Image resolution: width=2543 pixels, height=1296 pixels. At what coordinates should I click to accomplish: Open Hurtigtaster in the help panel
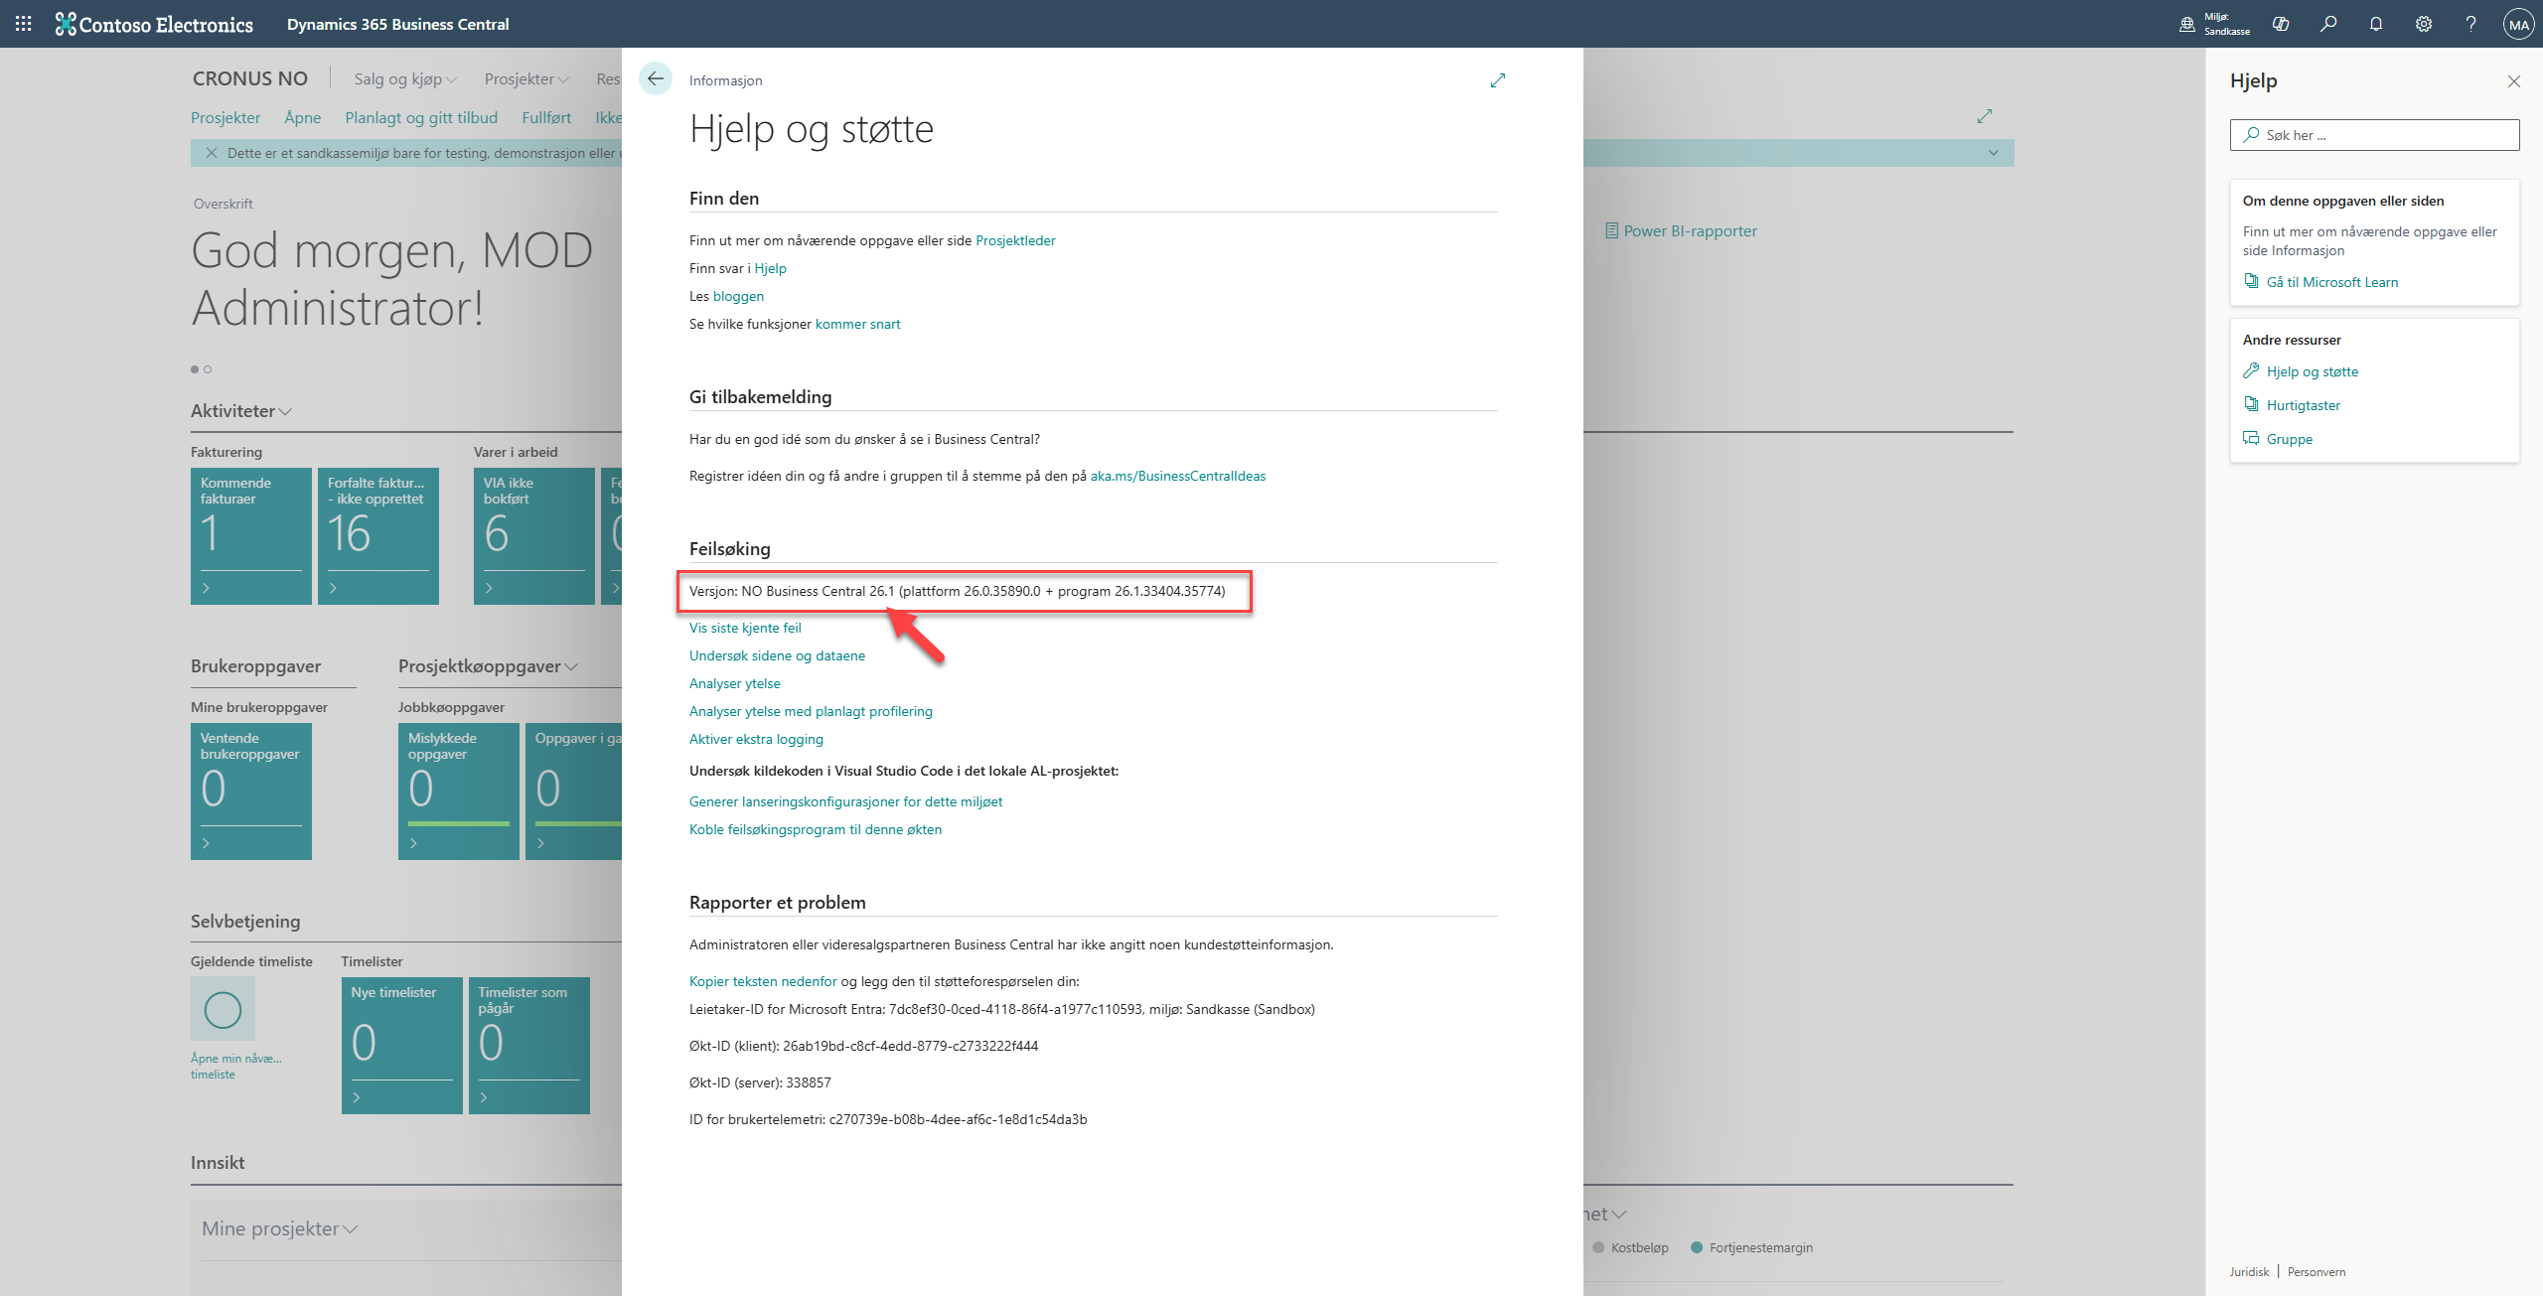(2303, 405)
